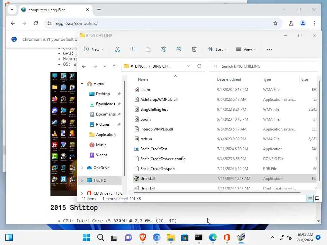Screen dimensions: 327x245
Task: Click the Cut scissors icon in Explorer toolbar
Action: coord(118,49)
